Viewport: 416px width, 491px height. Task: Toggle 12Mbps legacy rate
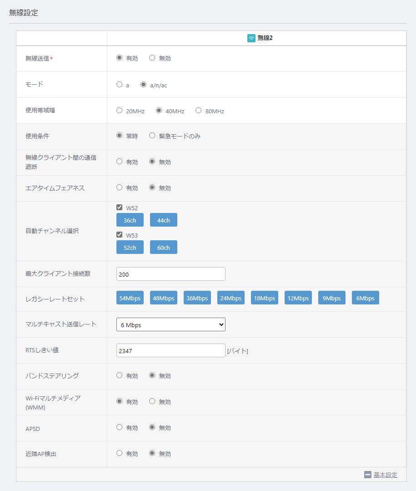pyautogui.click(x=298, y=298)
